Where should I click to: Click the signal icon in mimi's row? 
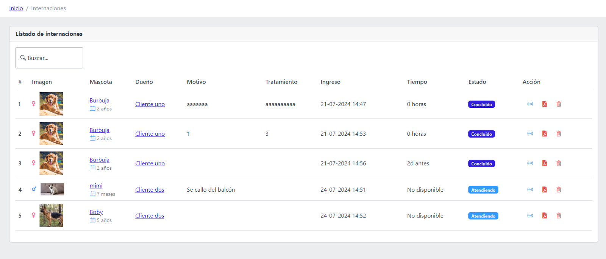[530, 189]
